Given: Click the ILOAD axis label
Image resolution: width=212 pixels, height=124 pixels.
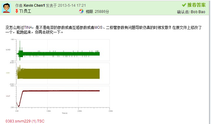Looking at the screenshot, I should pos(8,50).
